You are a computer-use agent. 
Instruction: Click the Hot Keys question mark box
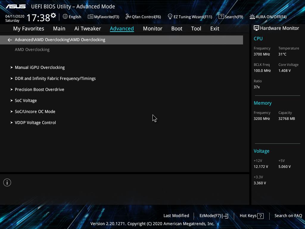tap(260, 216)
